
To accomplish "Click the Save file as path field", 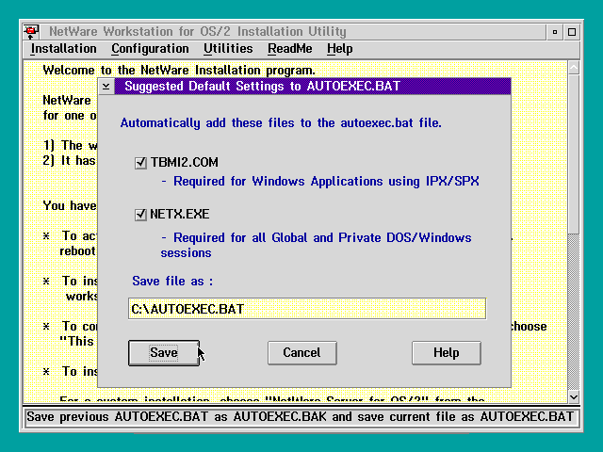I will point(307,309).
